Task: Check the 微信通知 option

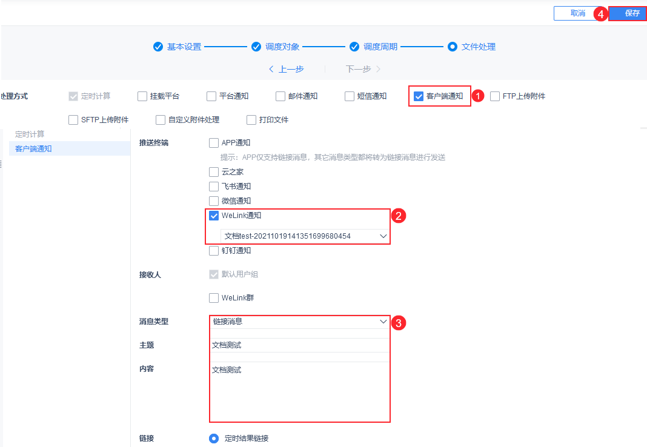Action: pyautogui.click(x=214, y=201)
